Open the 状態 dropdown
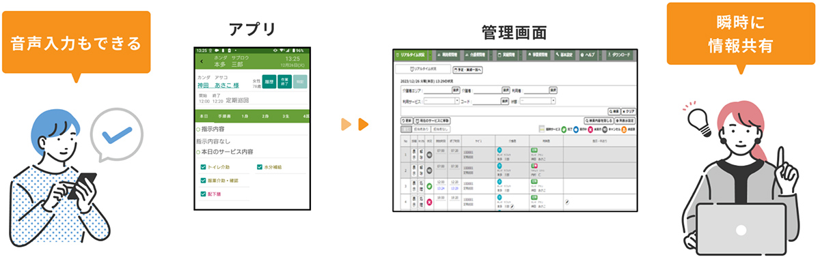 [537, 101]
